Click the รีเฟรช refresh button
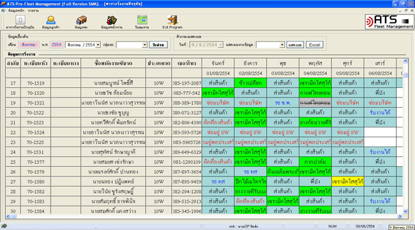 (x=158, y=45)
